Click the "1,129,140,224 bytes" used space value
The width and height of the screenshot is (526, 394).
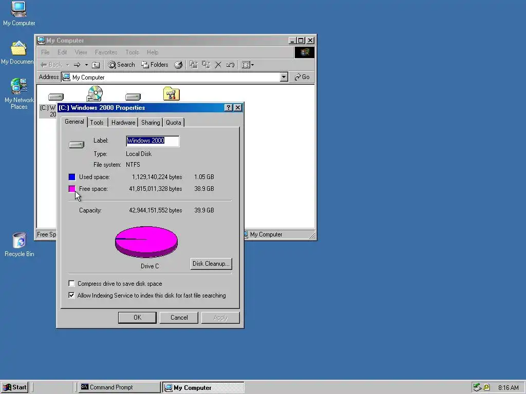(x=157, y=177)
